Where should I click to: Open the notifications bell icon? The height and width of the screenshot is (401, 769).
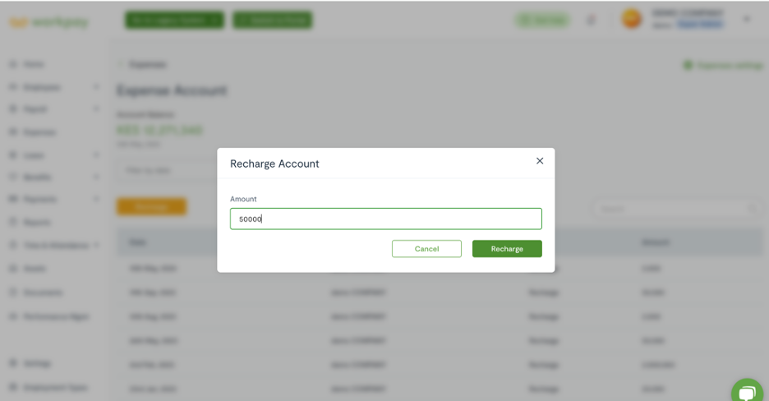point(591,20)
